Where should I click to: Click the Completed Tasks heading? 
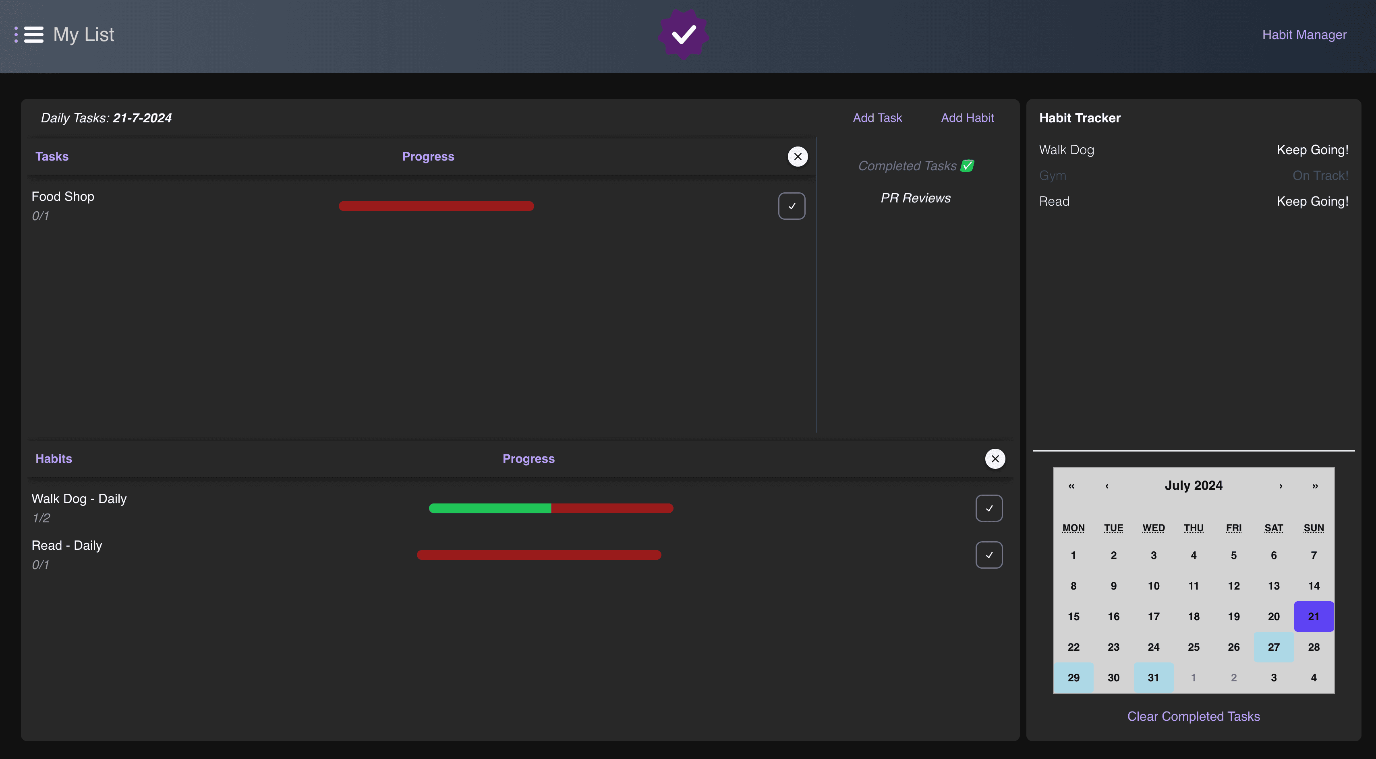coord(916,166)
